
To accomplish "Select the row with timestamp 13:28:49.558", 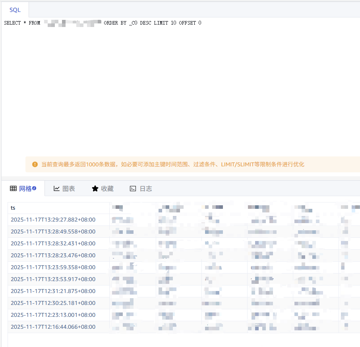I will click(x=53, y=232).
